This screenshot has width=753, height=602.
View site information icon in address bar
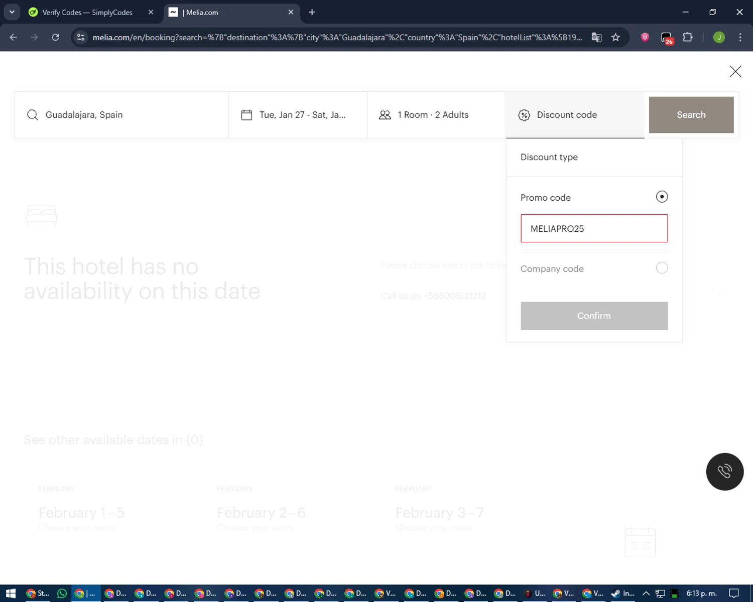pyautogui.click(x=81, y=37)
